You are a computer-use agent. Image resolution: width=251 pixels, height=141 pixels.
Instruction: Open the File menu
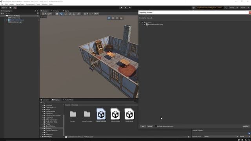2,4
